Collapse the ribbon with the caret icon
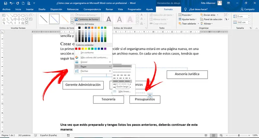Viewport: 259px width, 138px height. click(x=256, y=28)
